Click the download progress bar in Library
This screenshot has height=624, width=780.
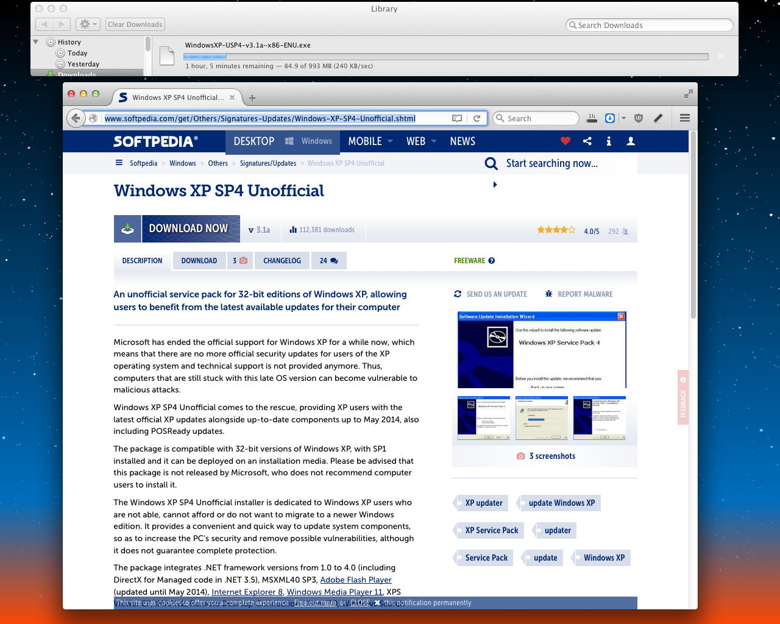pos(446,57)
